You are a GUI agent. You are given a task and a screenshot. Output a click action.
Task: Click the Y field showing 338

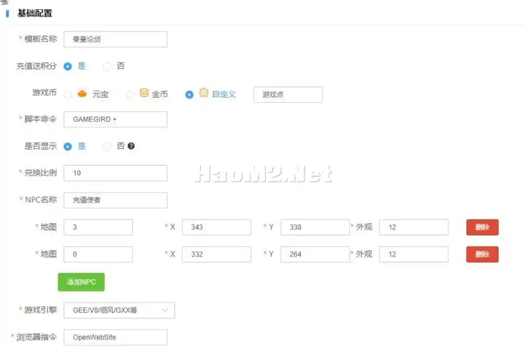315,227
